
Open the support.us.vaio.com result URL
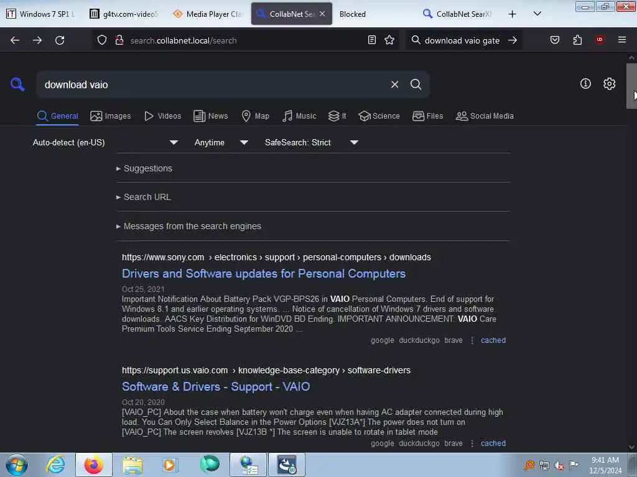coord(266,370)
